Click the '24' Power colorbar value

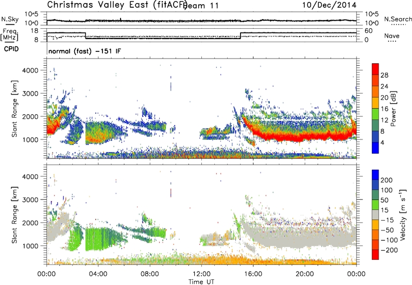point(384,86)
